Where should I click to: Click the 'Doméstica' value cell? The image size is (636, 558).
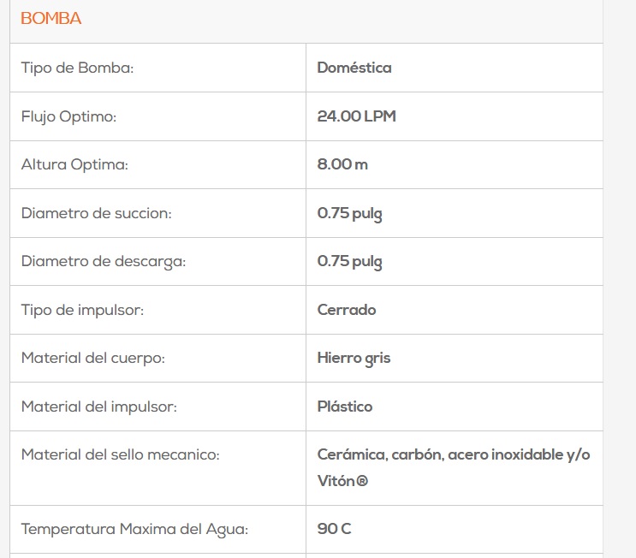point(354,68)
